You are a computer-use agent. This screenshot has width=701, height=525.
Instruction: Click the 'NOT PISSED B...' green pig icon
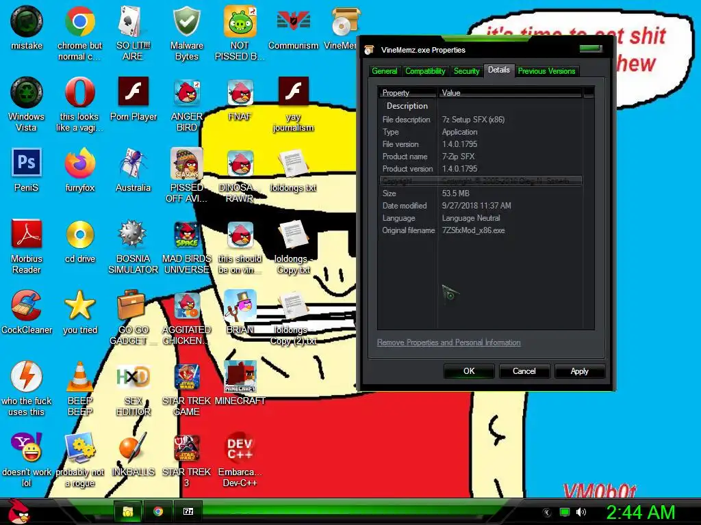tap(240, 33)
